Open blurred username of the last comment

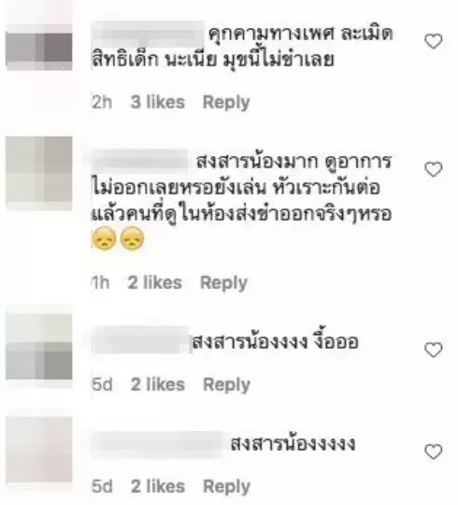click(157, 444)
